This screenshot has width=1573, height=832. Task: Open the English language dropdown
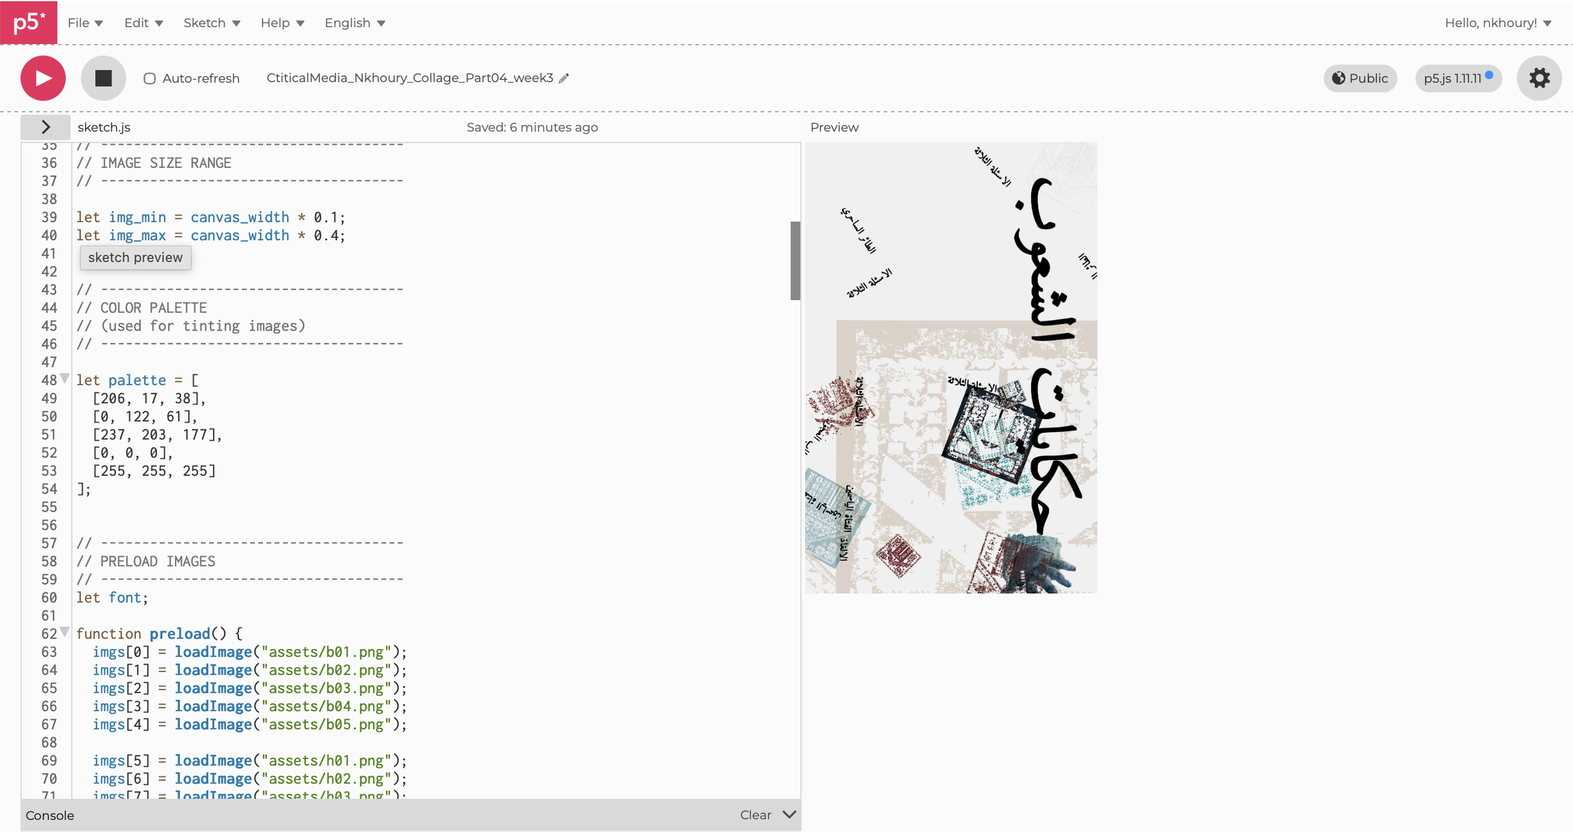click(x=355, y=23)
